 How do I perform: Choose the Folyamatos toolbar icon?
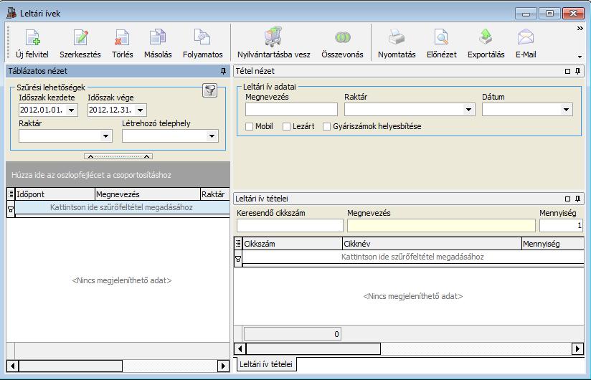click(202, 38)
